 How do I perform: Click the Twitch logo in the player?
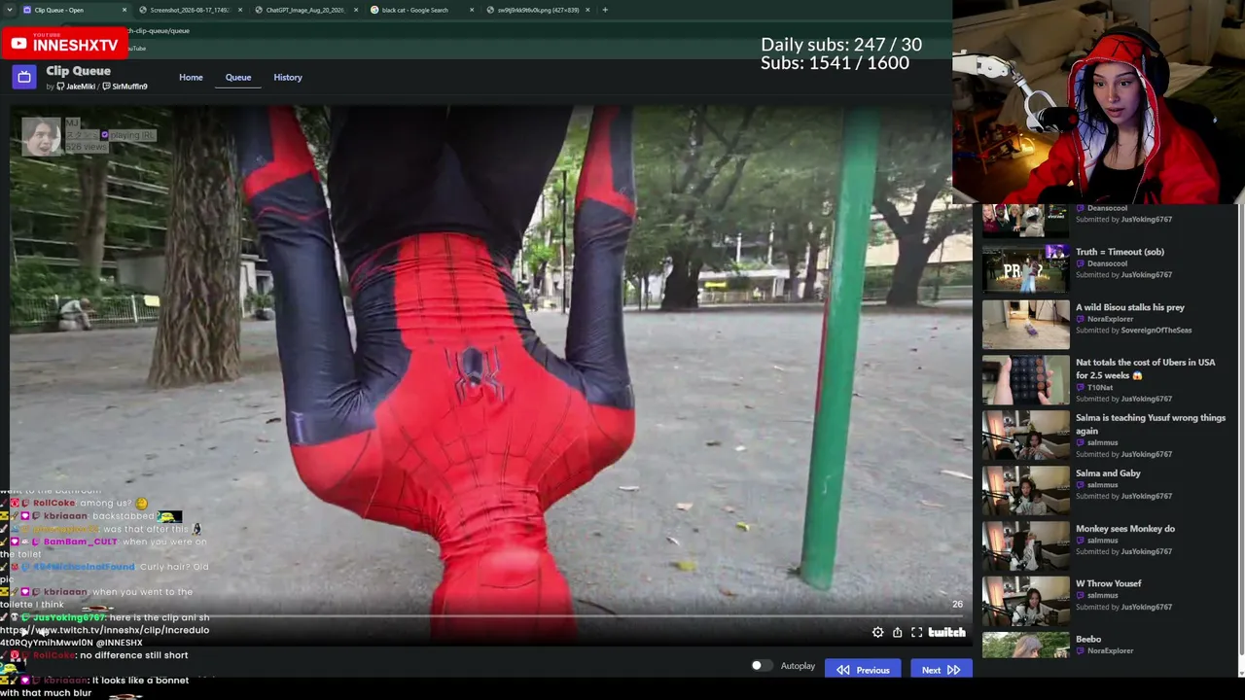tap(946, 633)
